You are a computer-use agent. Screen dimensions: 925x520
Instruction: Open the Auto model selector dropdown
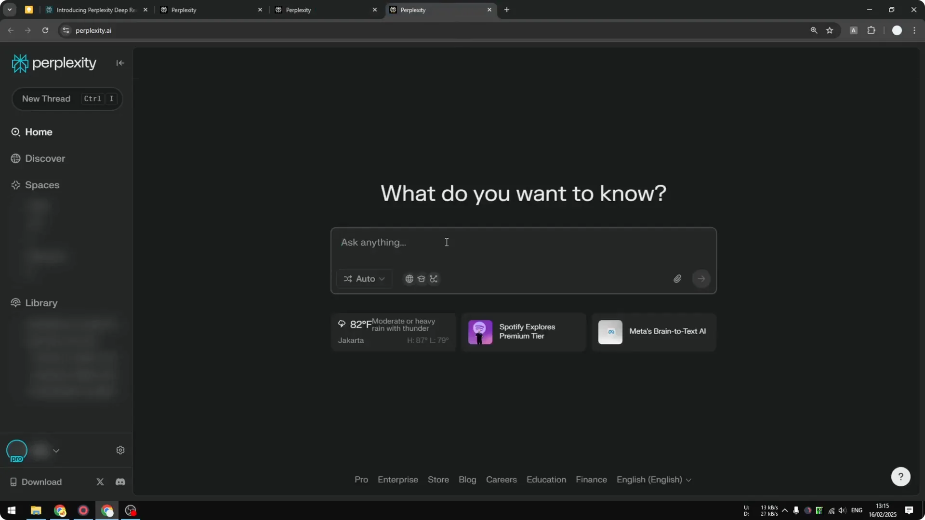point(364,279)
